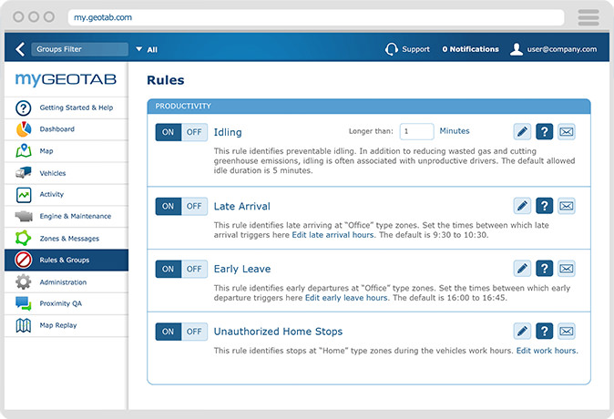Image resolution: width=614 pixels, height=419 pixels.
Task: Open the browser hamburger menu
Action: pyautogui.click(x=588, y=17)
